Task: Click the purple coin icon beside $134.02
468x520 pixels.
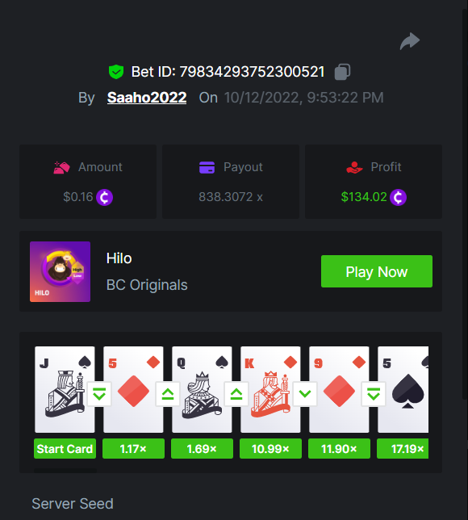Action: pyautogui.click(x=398, y=197)
